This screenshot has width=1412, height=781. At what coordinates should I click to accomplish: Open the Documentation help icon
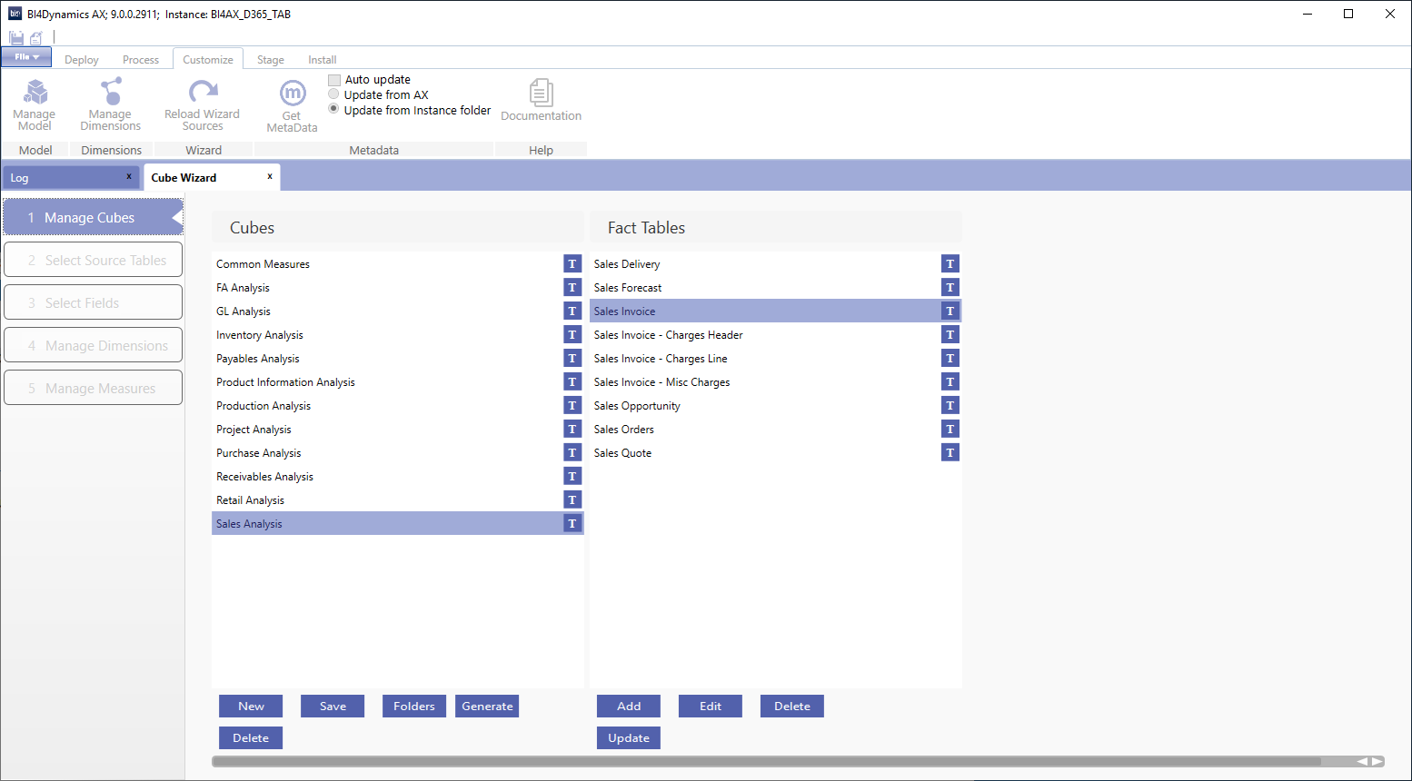click(541, 100)
